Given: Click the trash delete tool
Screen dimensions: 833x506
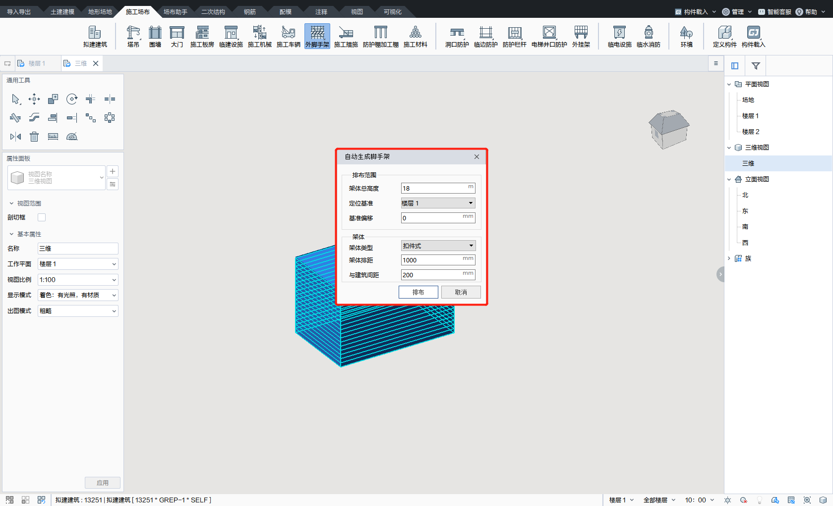Looking at the screenshot, I should coord(34,137).
